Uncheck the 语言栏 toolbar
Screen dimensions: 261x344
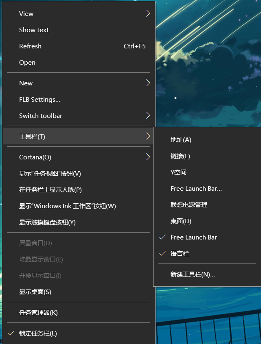tap(180, 254)
